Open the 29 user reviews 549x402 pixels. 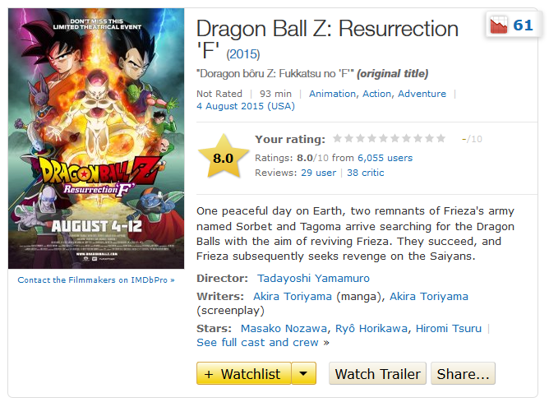(x=318, y=173)
